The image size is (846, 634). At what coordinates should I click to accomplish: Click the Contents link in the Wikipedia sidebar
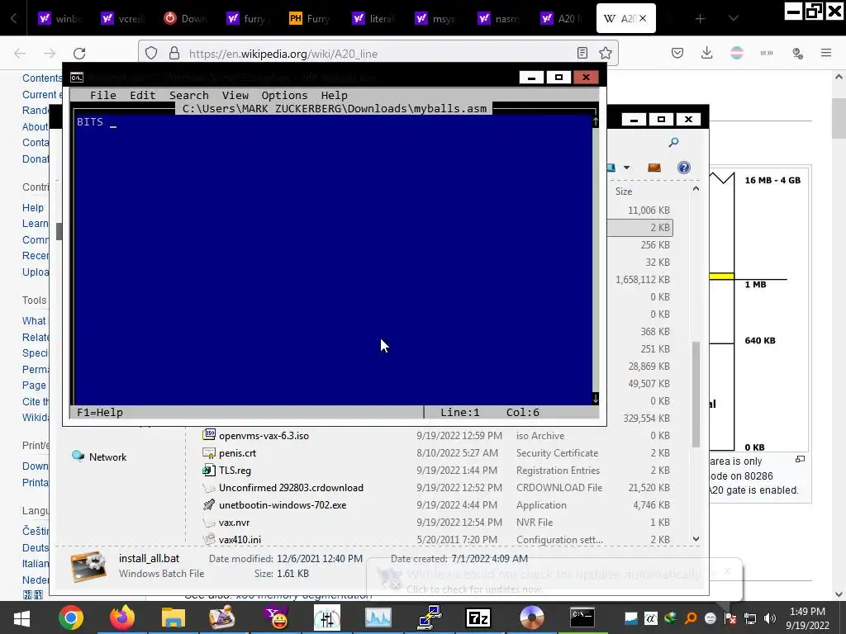(x=42, y=78)
